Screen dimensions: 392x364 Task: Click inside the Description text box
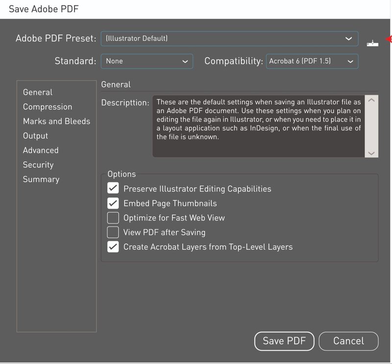(258, 126)
